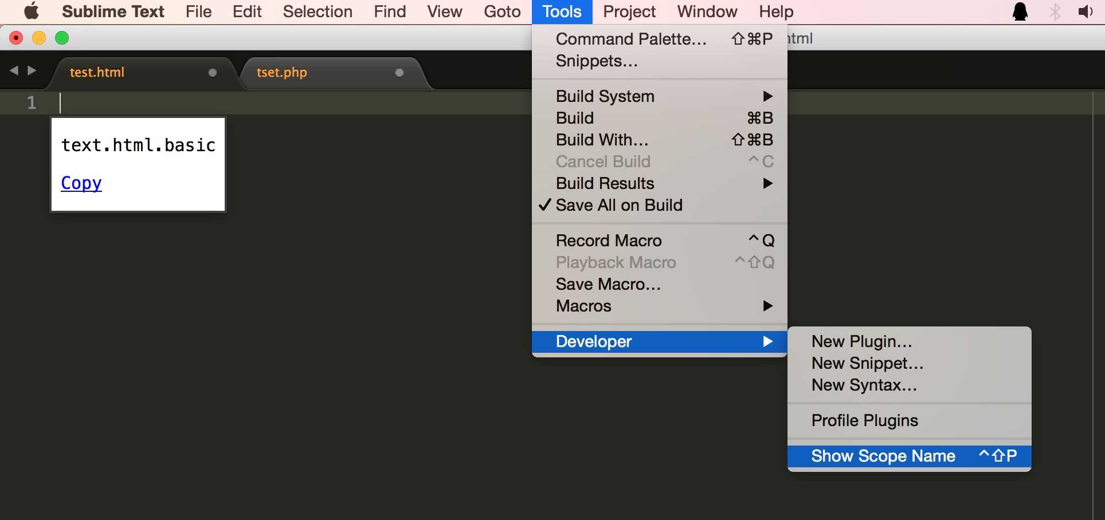Click unsaved dot on tset.php tab
The image size is (1105, 520).
tap(399, 73)
